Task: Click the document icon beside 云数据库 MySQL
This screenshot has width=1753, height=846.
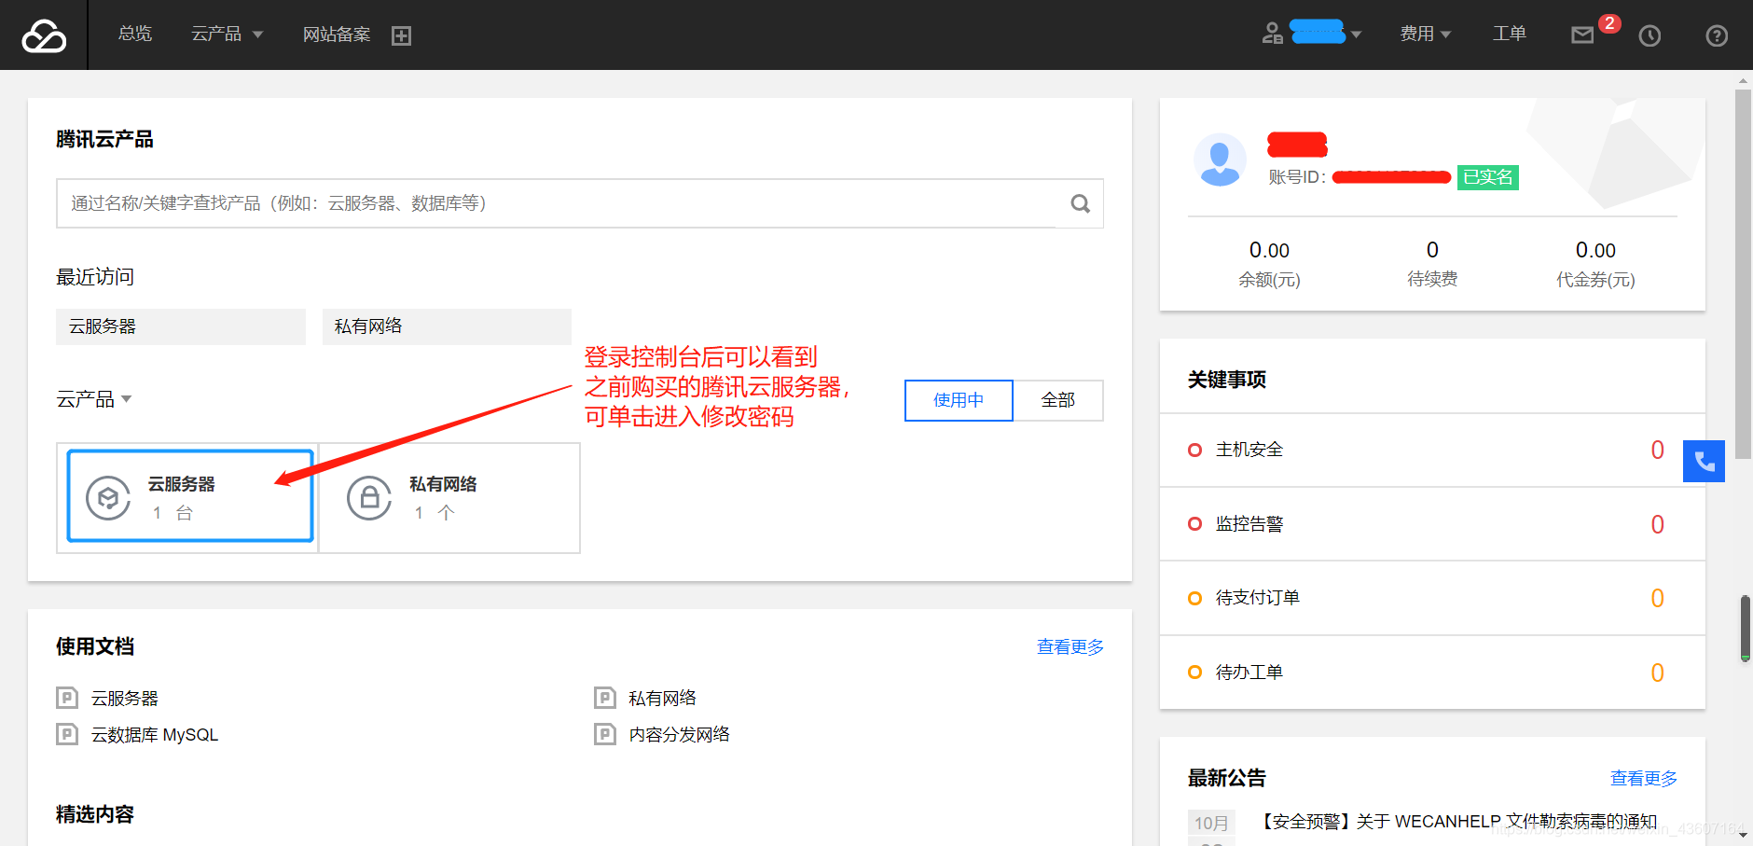Action: pos(67,734)
